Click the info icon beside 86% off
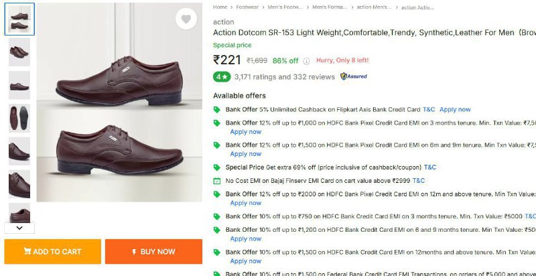The width and height of the screenshot is (536, 276). tap(306, 60)
